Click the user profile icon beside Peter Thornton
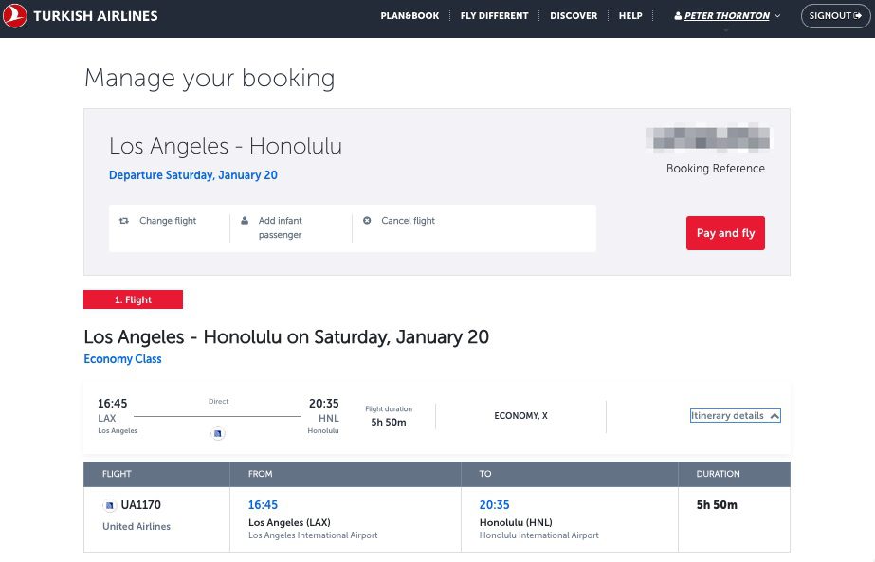Image resolution: width=875 pixels, height=562 pixels. coord(678,16)
